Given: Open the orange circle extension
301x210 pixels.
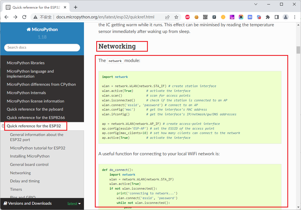Looking at the screenshot, I should point(223,17).
